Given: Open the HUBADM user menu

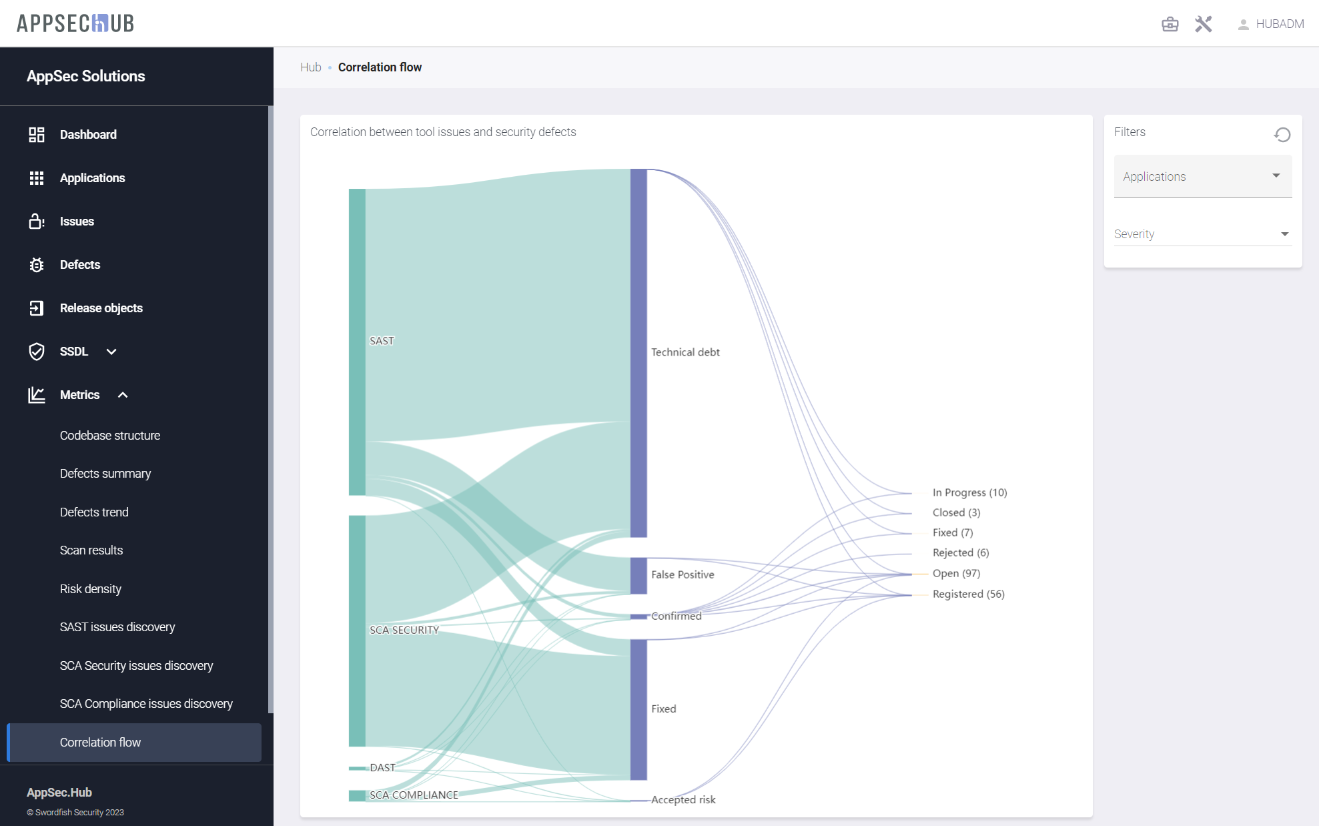Looking at the screenshot, I should [1271, 24].
